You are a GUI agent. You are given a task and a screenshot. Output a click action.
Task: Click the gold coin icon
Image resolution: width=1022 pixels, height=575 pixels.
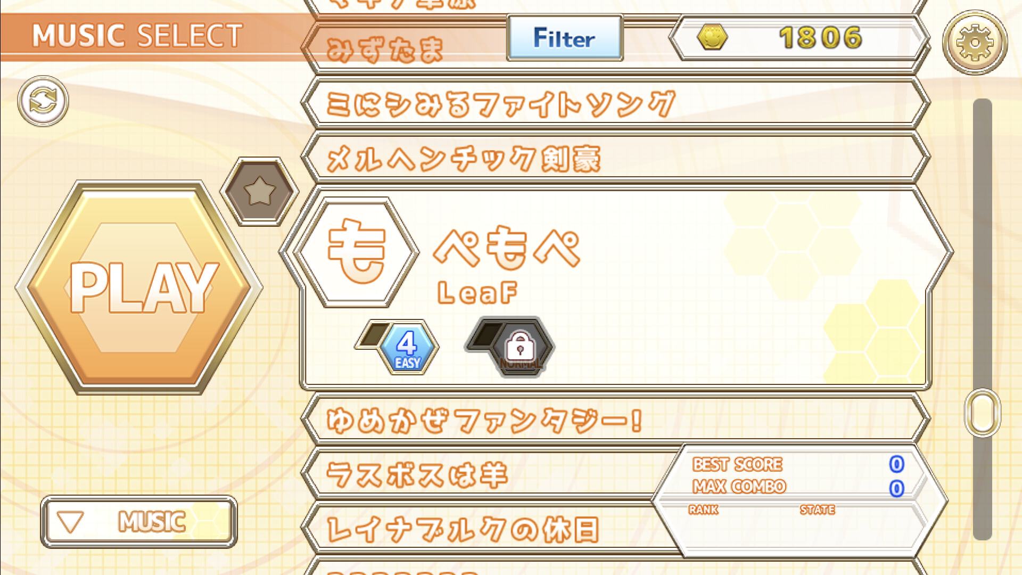coord(712,37)
